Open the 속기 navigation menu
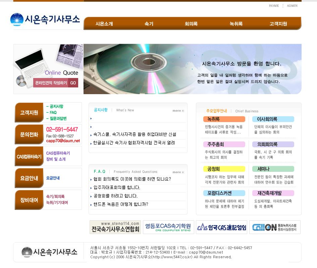Screen dimensions: 317x268 tap(149, 24)
